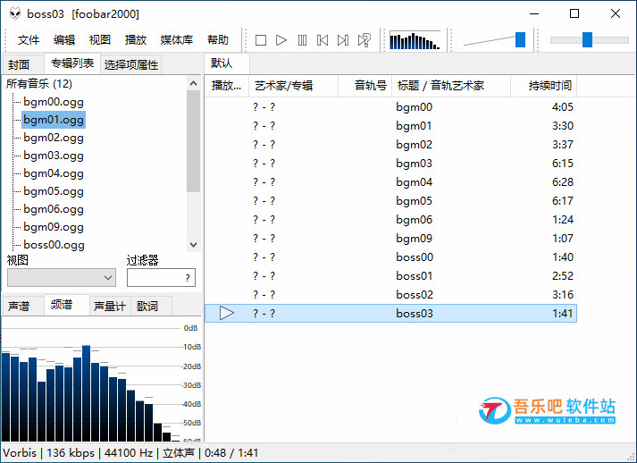Select bgm05.ogg in album list

[x=54, y=191]
